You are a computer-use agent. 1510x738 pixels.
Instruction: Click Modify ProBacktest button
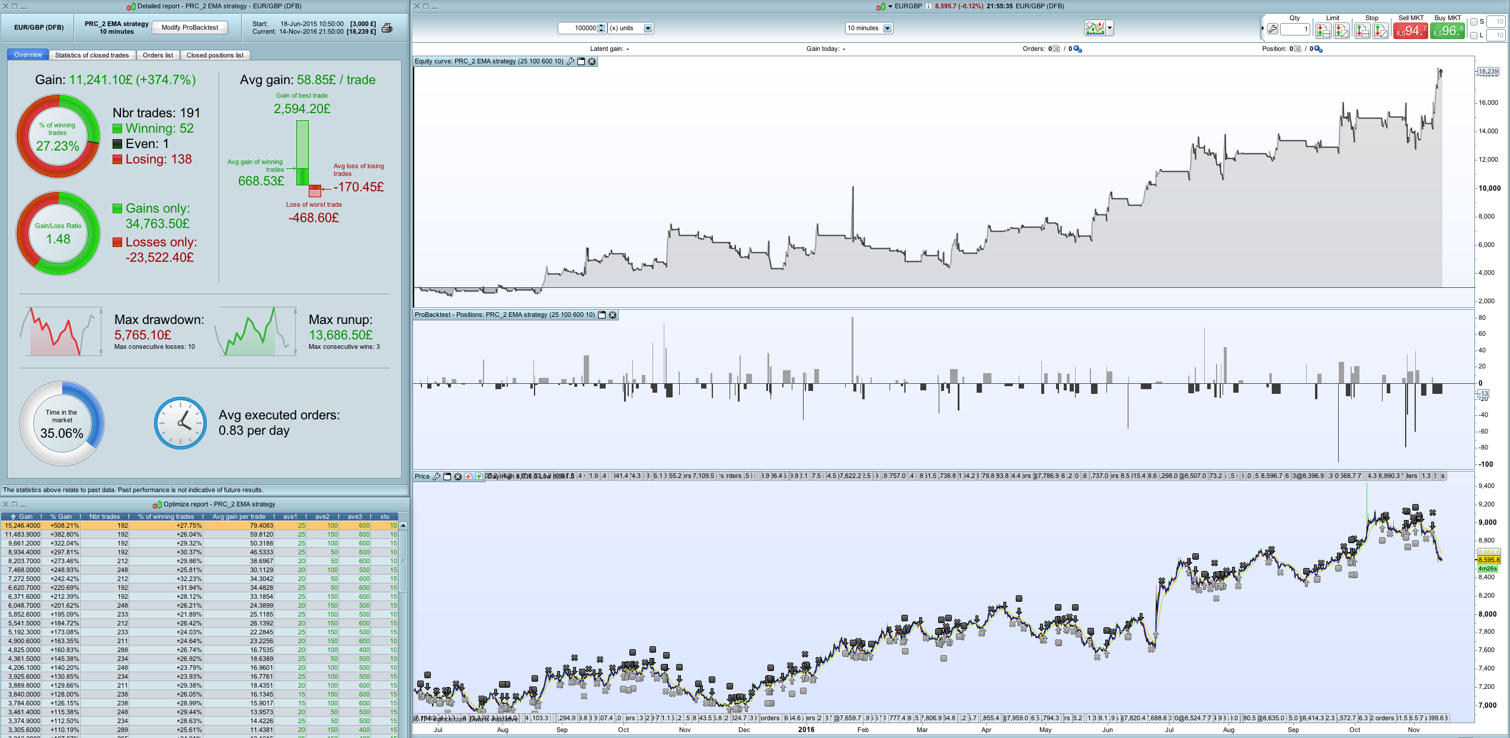click(x=190, y=27)
